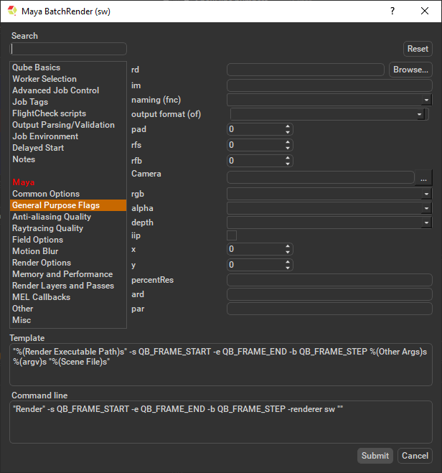Screen dimensions: 442x473
Task: Expand the output format (of) dropdown
Action: pyautogui.click(x=419, y=114)
